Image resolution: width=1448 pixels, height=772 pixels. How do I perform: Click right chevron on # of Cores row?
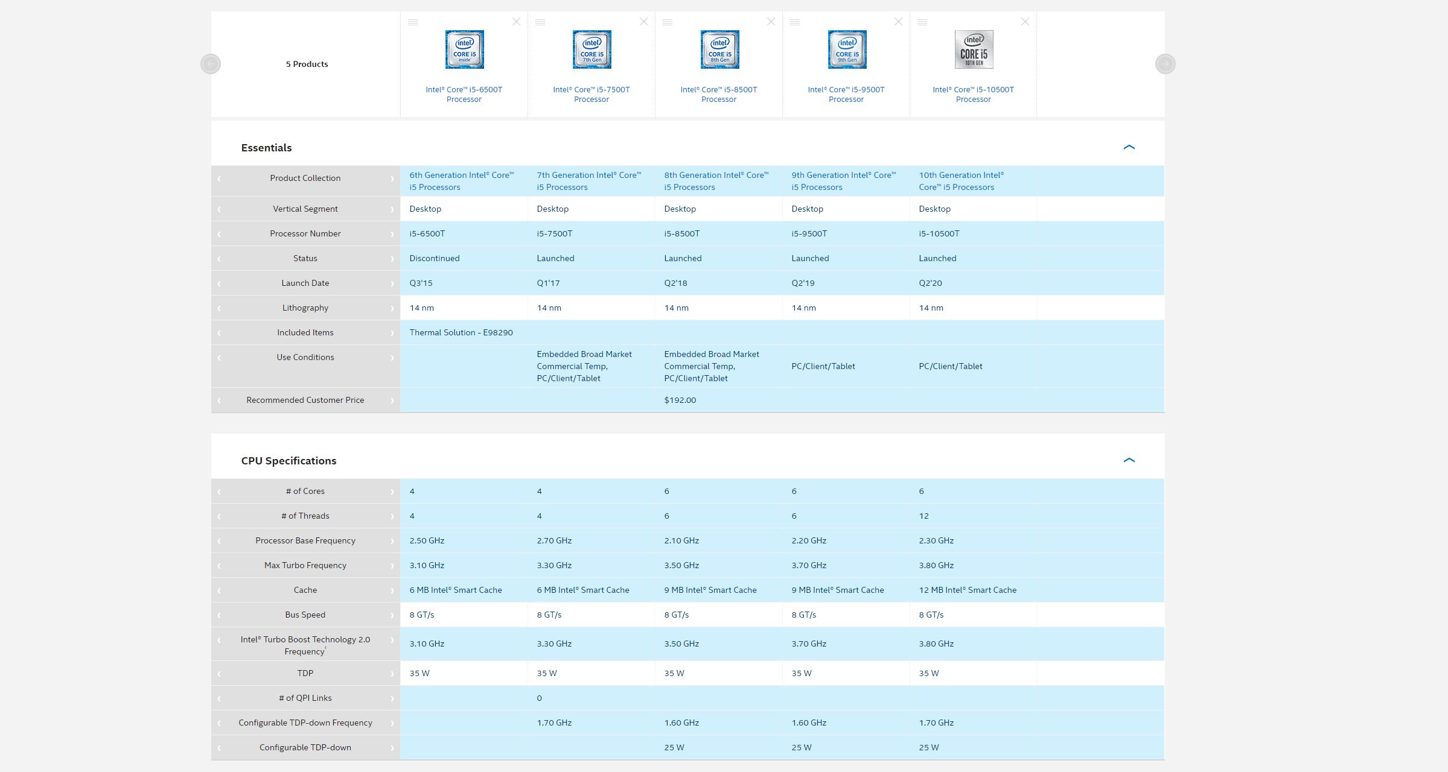point(392,492)
